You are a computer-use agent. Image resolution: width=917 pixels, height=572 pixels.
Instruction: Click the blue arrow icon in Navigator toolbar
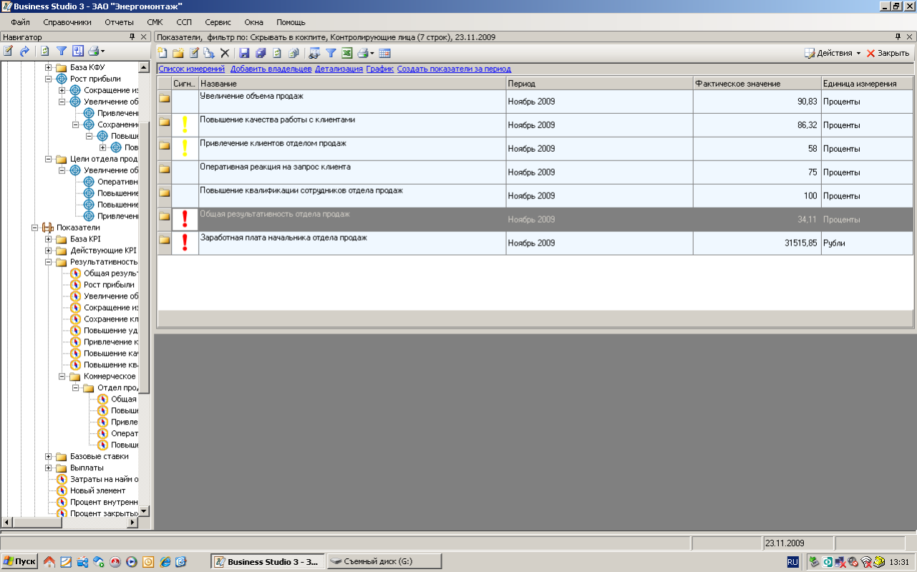tap(24, 51)
